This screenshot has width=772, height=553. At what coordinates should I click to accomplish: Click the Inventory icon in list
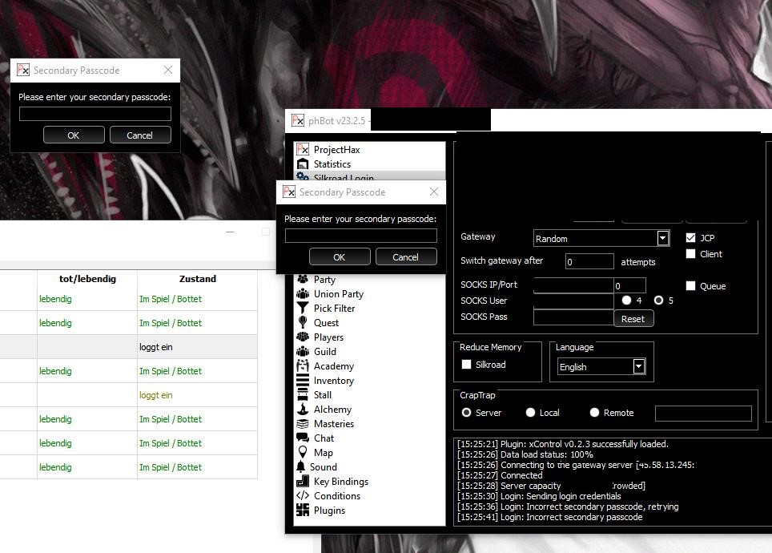[303, 381]
